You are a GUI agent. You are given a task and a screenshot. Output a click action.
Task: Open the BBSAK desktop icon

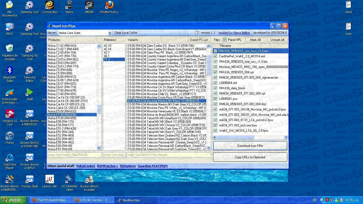coord(89,7)
